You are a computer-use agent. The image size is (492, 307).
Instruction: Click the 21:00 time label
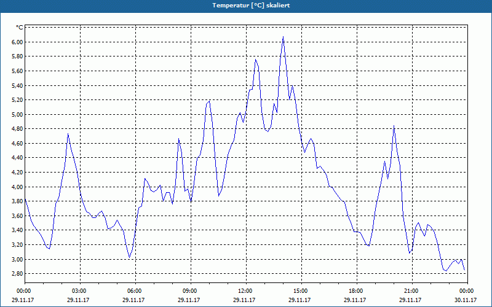coord(412,291)
